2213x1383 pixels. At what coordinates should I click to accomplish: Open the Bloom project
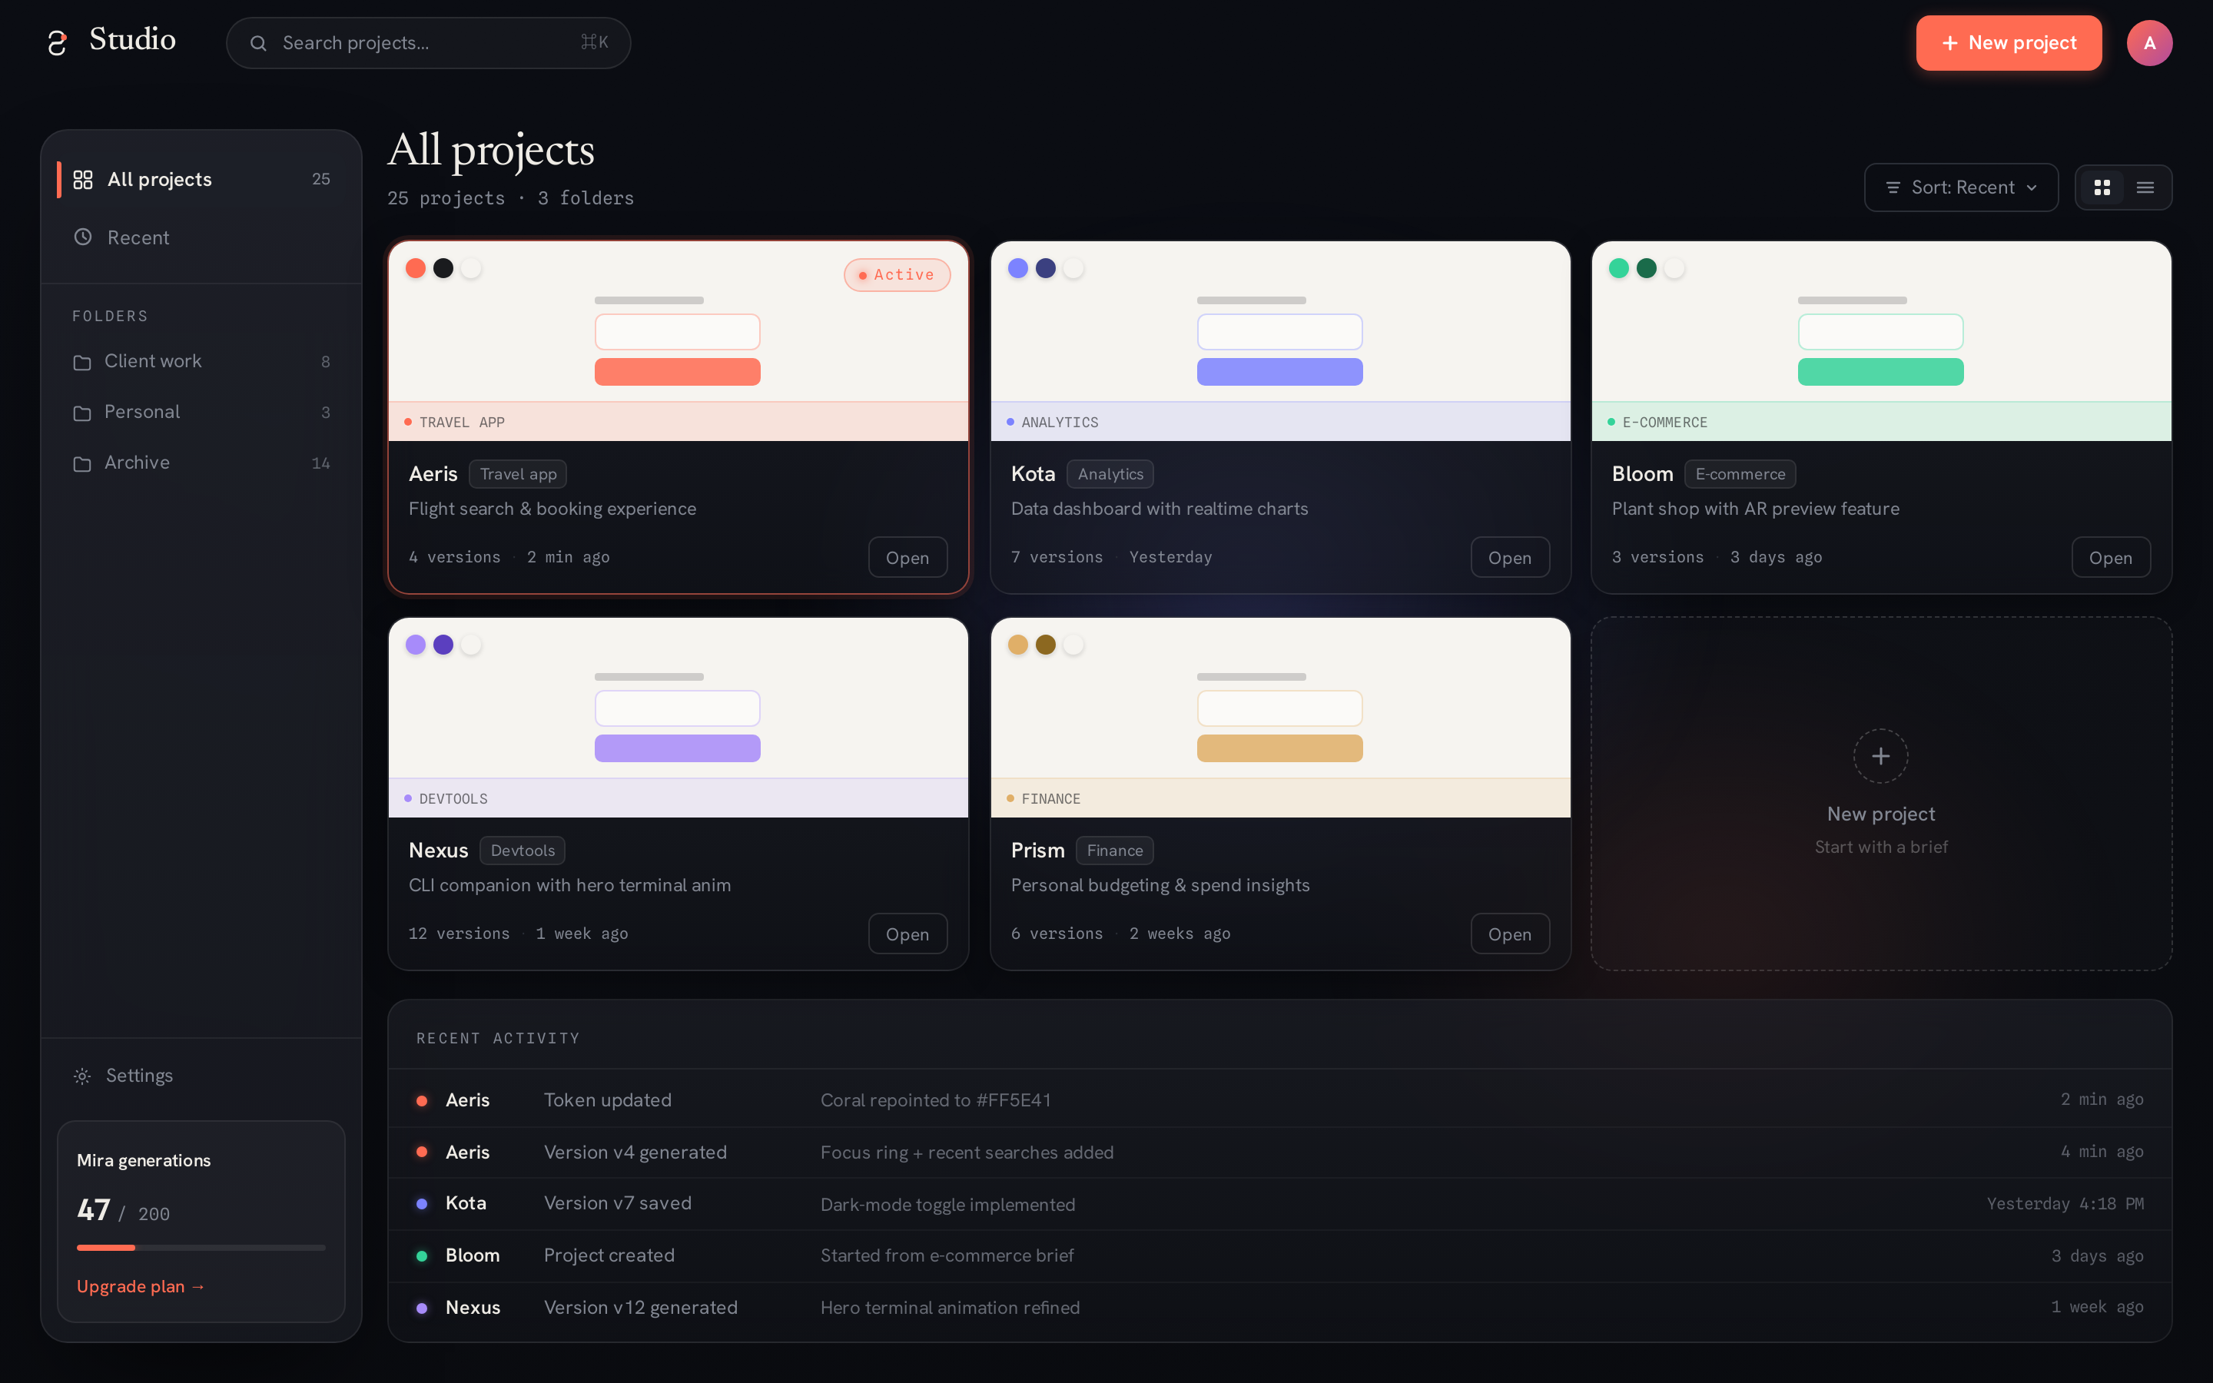[2111, 557]
